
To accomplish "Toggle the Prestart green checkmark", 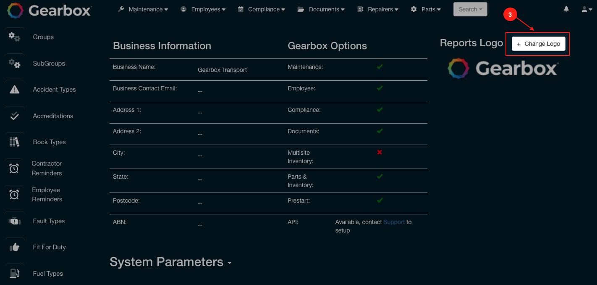I will [380, 200].
